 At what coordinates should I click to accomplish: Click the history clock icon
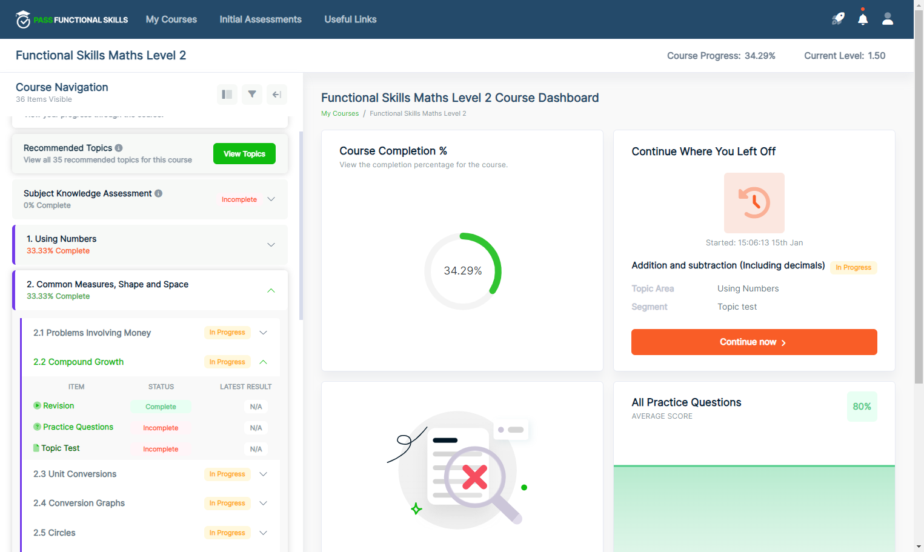pyautogui.click(x=754, y=203)
